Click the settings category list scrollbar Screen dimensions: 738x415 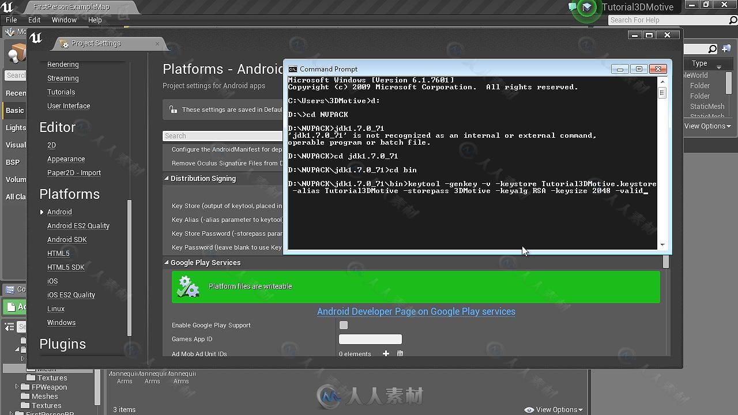(x=129, y=268)
